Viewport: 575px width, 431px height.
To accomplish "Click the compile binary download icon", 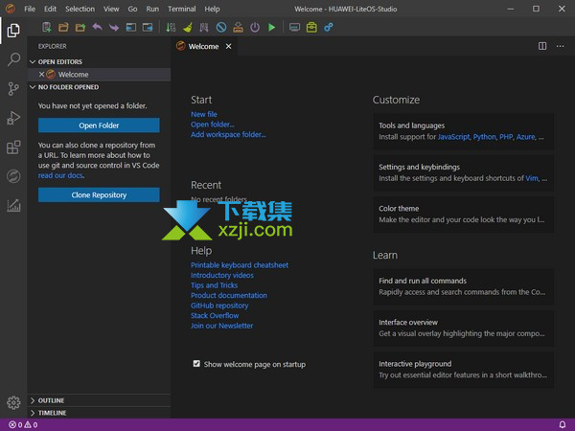I will coord(171,27).
